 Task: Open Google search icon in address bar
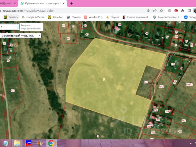point(148,11)
